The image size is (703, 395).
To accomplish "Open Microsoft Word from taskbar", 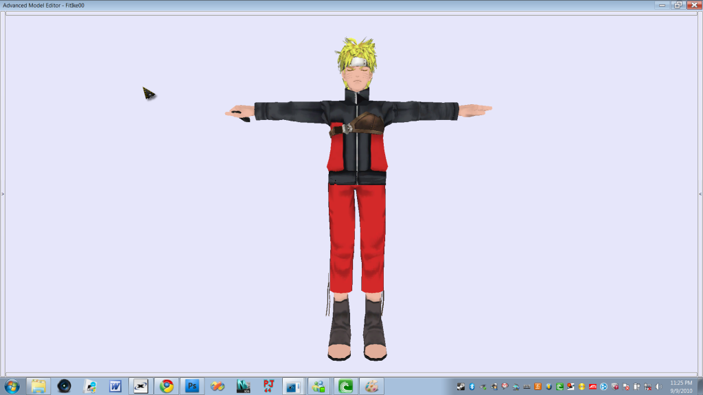I will 115,386.
